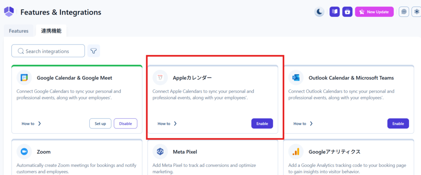The height and width of the screenshot is (175, 421).
Task: Click the Google Calendar icon
Action: (24, 77)
